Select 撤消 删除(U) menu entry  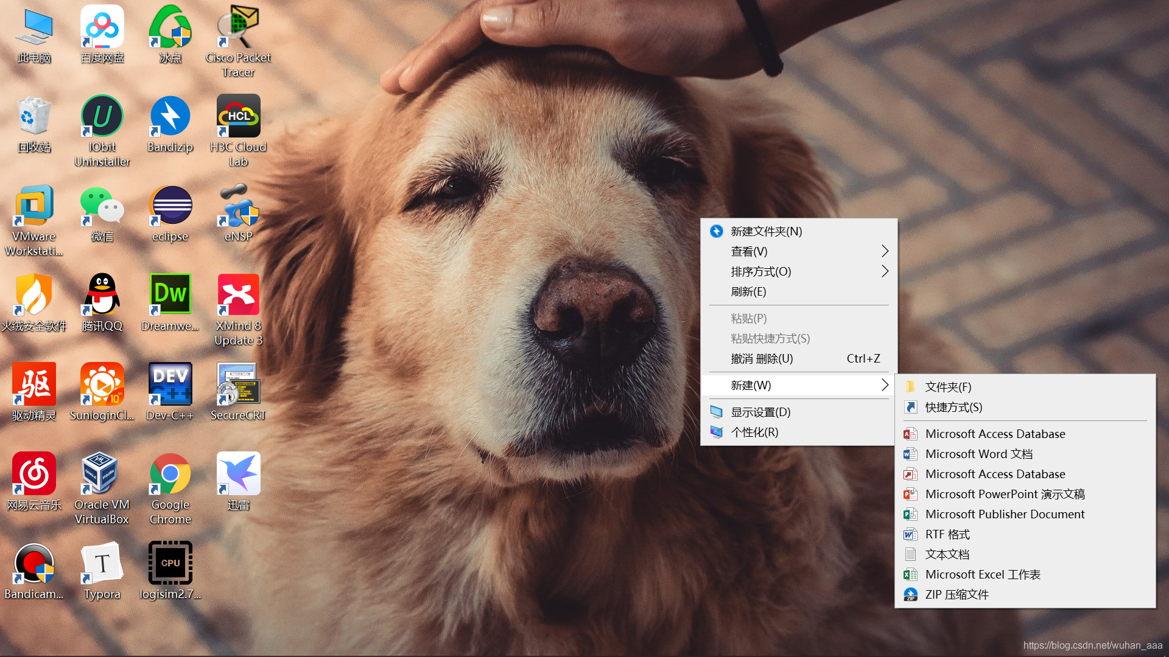coord(762,358)
